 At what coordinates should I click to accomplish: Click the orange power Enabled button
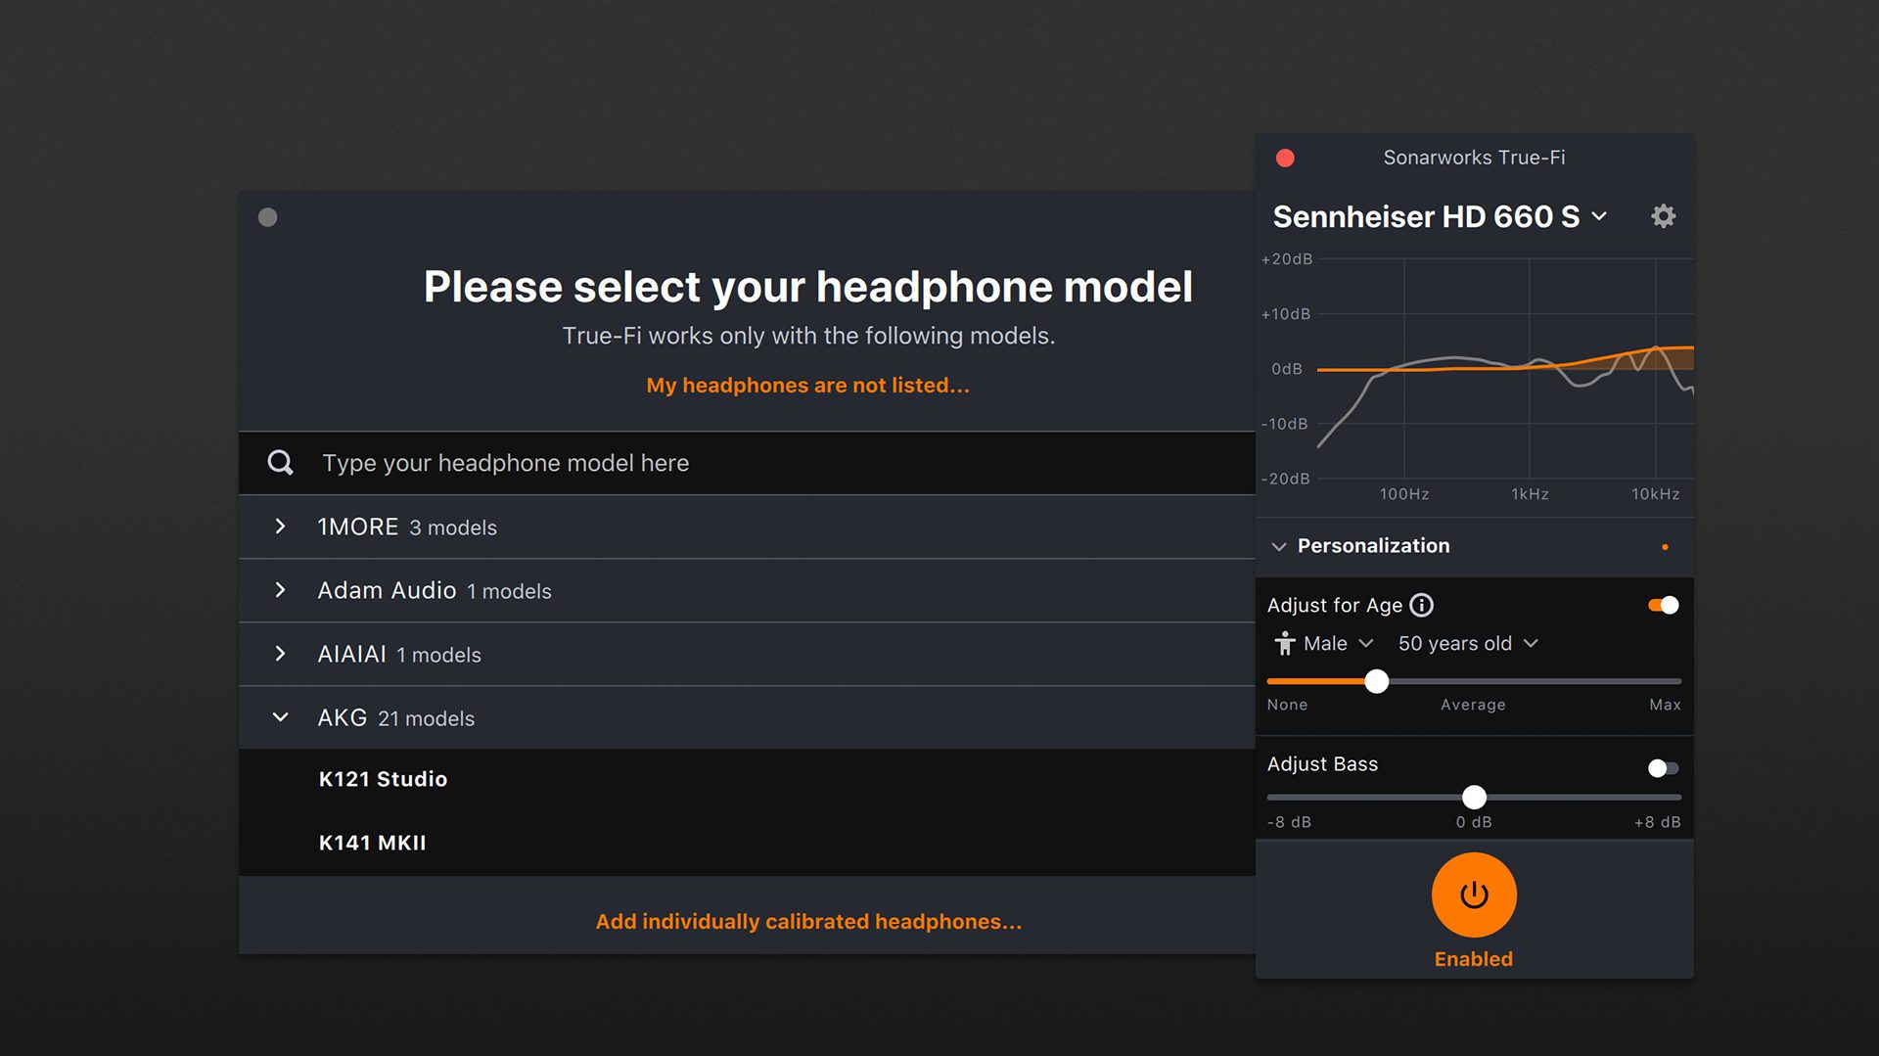coord(1473,895)
